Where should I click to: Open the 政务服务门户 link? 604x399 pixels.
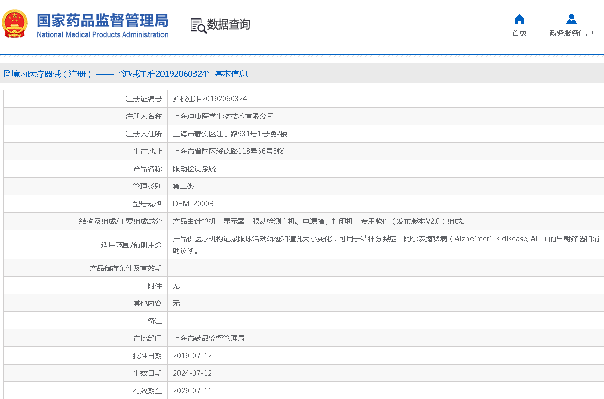tap(571, 33)
